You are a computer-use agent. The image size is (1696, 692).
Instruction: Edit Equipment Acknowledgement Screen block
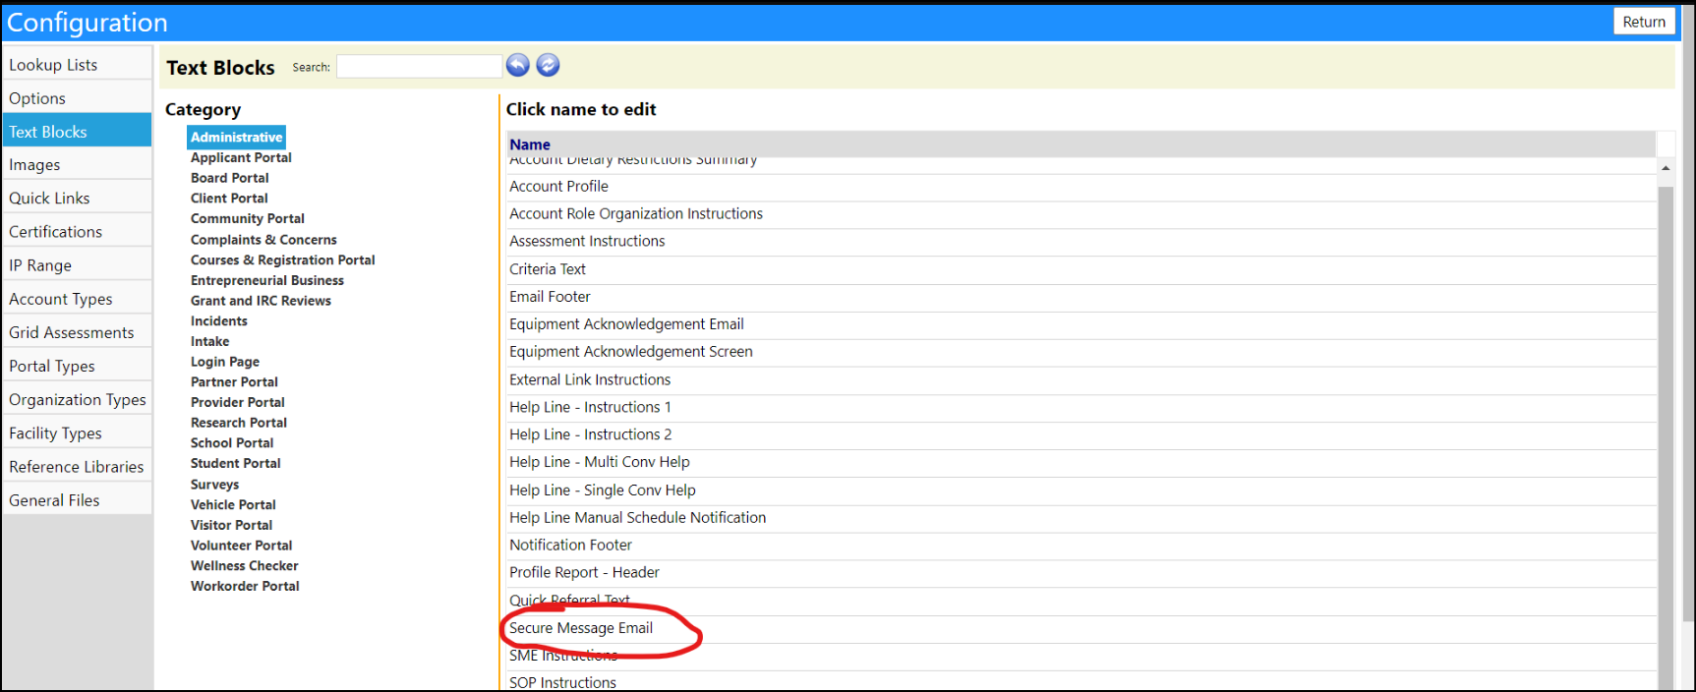coord(630,352)
